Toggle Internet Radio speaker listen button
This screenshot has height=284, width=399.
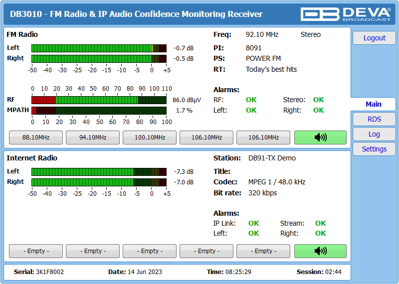point(320,251)
